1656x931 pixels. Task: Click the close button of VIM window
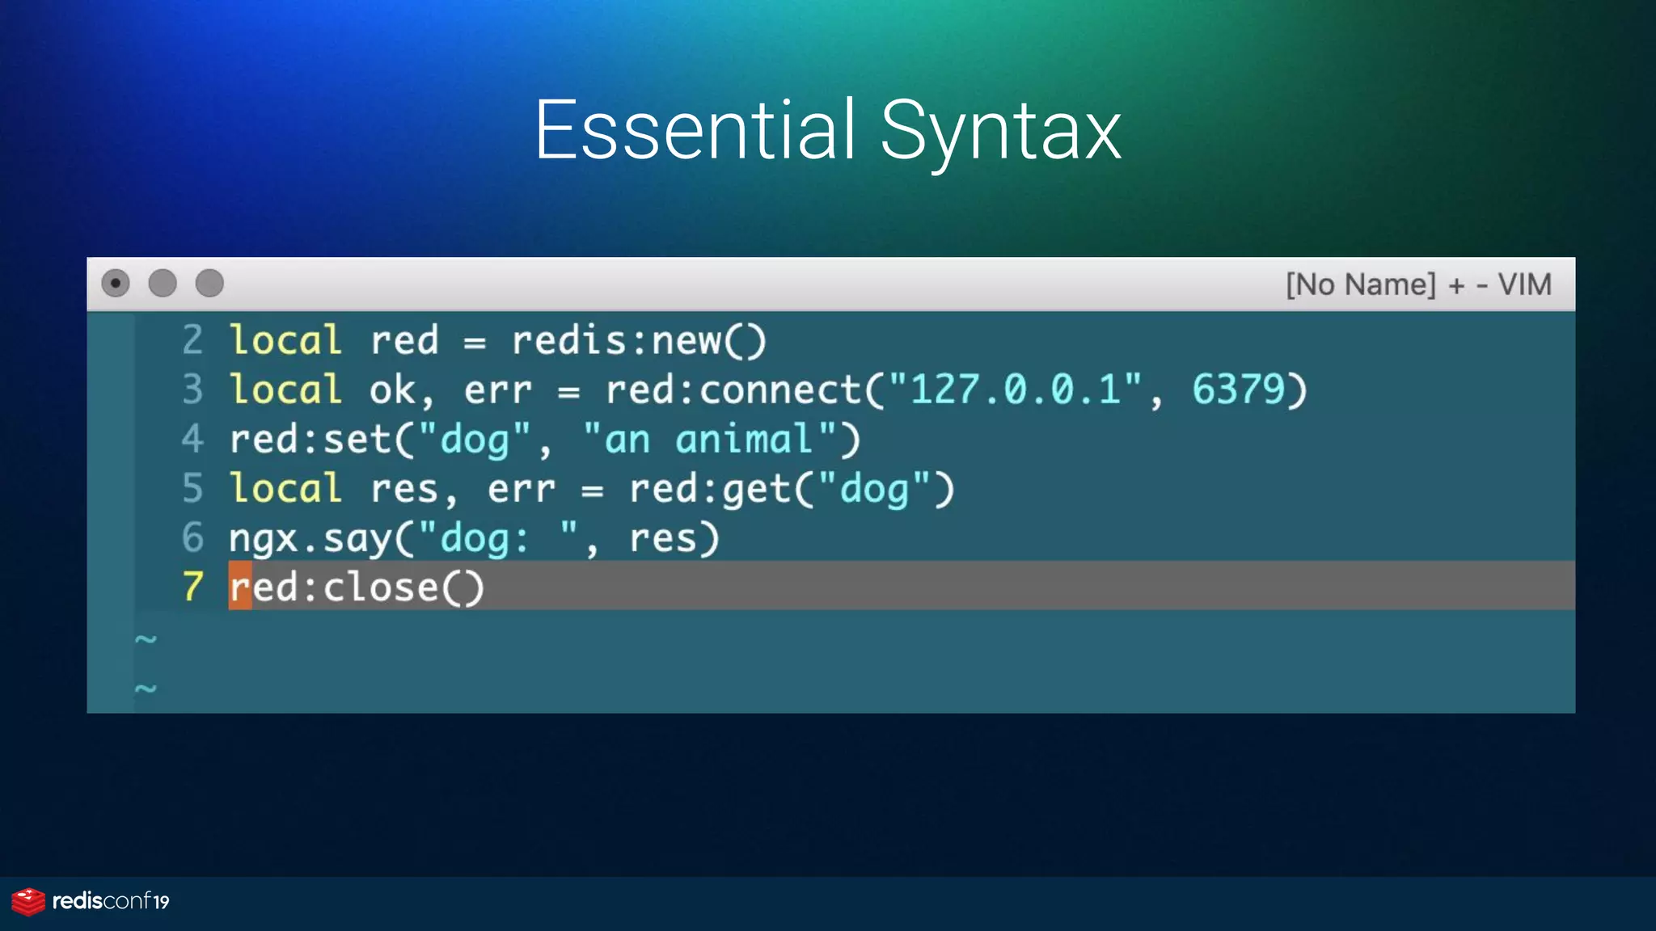116,284
